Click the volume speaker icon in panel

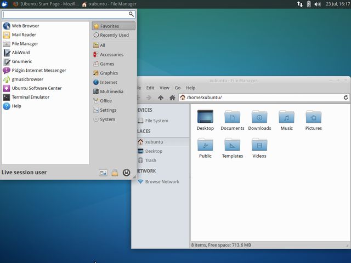[x=318, y=4]
